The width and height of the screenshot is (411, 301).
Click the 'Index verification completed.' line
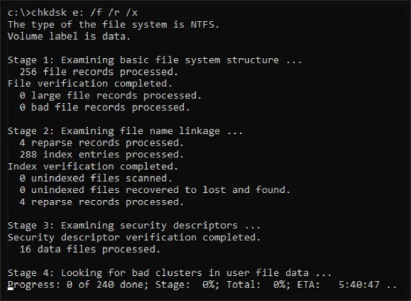click(x=93, y=166)
